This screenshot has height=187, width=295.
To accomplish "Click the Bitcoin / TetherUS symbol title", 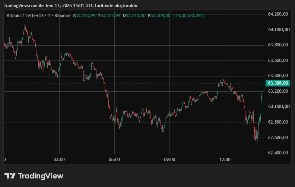I will pyautogui.click(x=25, y=16).
